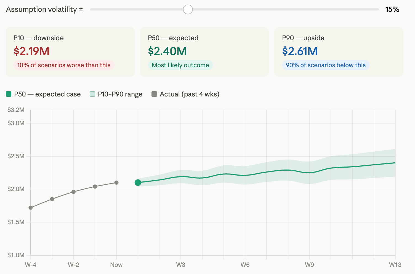Screen dimensions: 415x274
Task: Click the gray 'Now' actual data point
Action: tap(116, 183)
